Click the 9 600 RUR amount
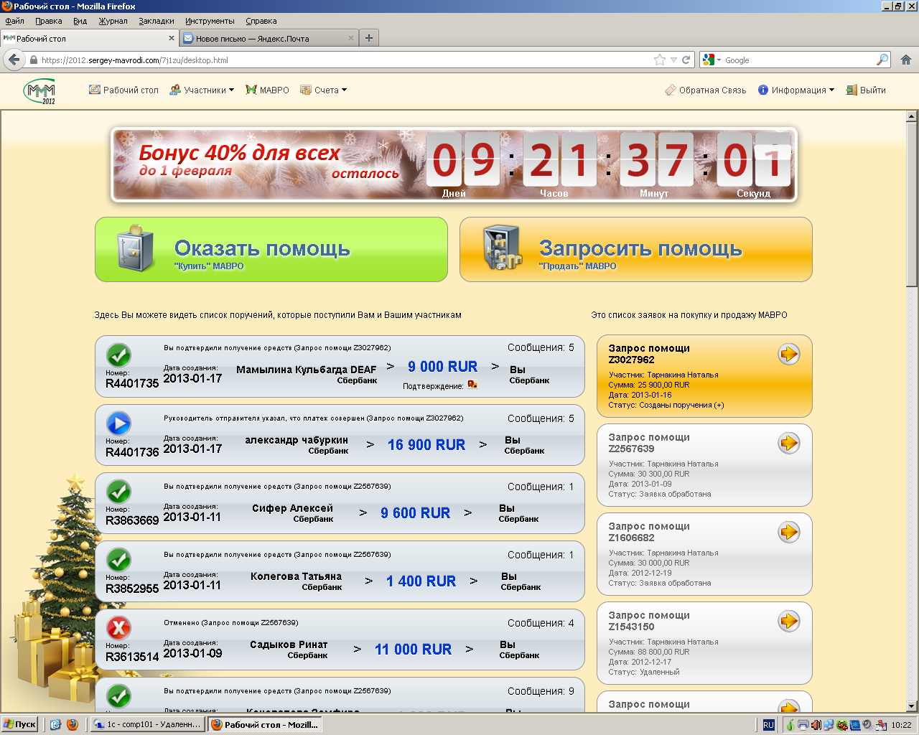The height and width of the screenshot is (735, 919). tap(416, 513)
